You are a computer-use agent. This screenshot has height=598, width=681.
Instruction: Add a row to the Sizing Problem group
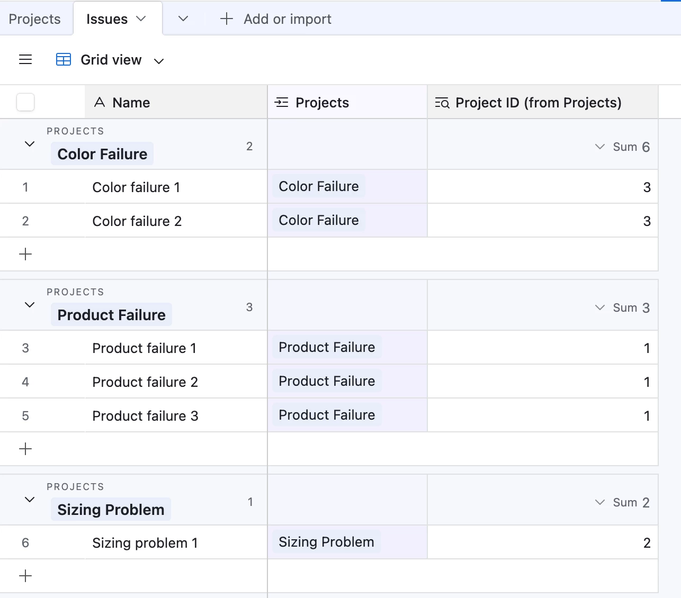coord(25,576)
